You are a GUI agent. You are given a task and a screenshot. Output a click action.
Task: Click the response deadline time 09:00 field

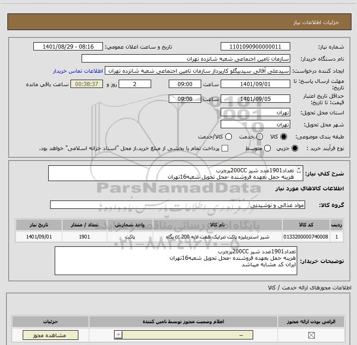tap(185, 84)
